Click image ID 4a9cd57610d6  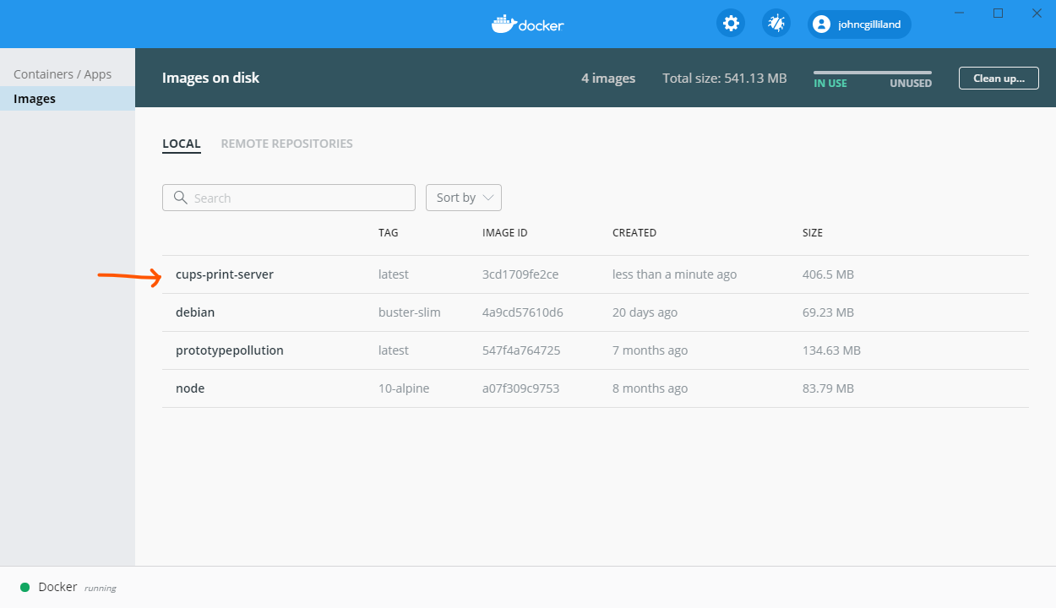523,312
